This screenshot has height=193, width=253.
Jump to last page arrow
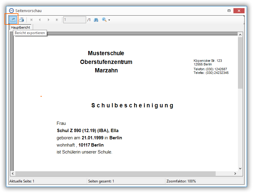point(57,20)
